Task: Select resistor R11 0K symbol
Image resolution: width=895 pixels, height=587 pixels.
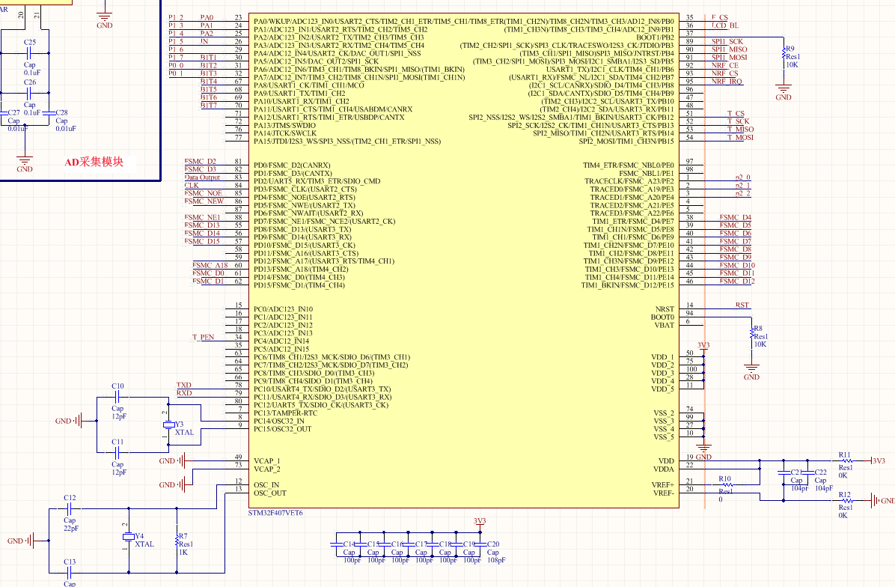Action: 846,460
